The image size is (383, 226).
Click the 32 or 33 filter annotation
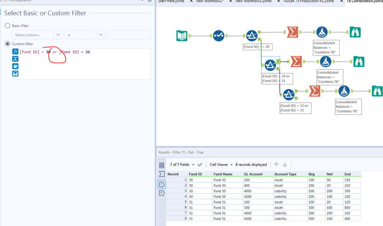(296, 108)
